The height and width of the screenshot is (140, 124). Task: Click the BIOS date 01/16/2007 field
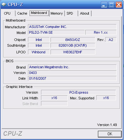tap(72, 78)
